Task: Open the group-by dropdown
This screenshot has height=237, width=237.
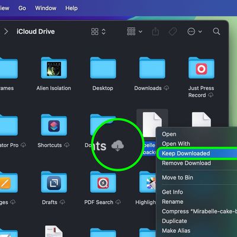Action: pyautogui.click(x=134, y=31)
